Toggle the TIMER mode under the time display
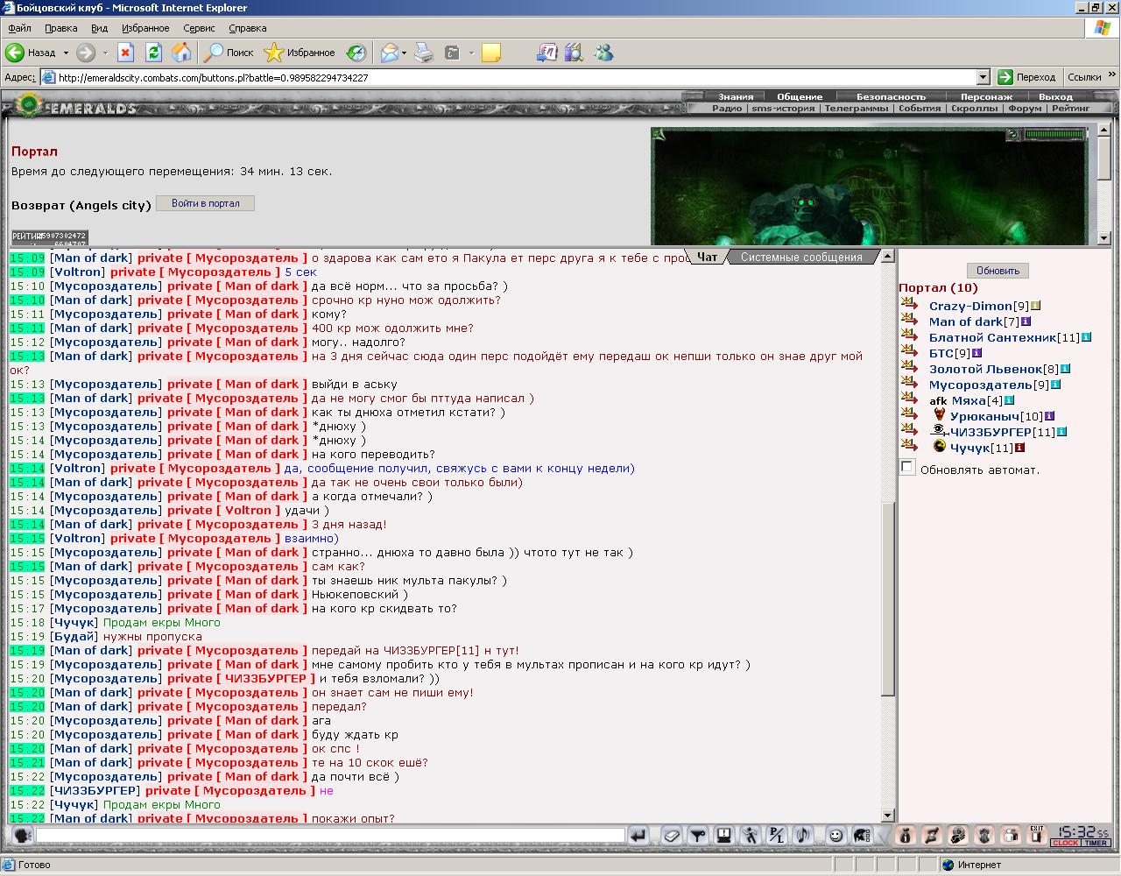 click(1096, 843)
